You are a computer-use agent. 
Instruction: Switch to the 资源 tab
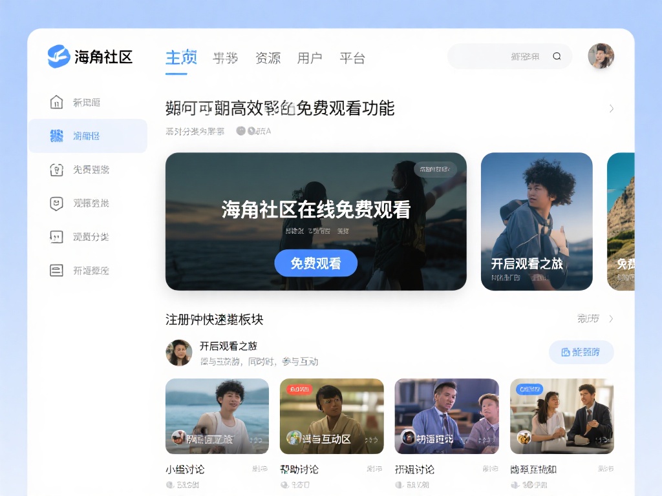[x=268, y=57]
